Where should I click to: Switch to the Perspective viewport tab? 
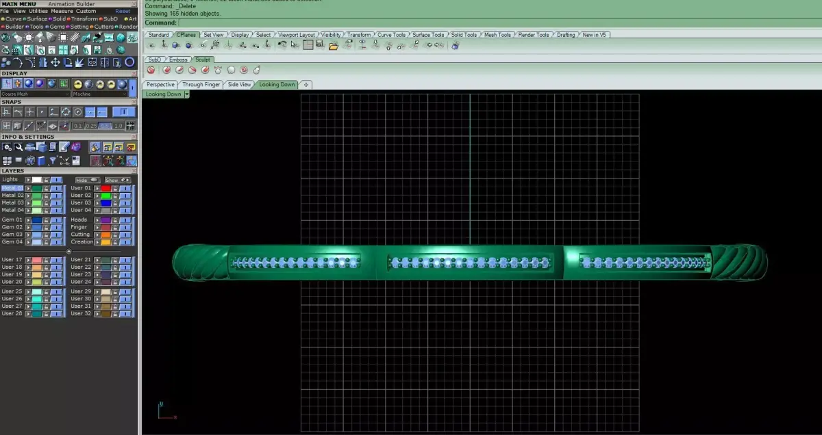160,85
